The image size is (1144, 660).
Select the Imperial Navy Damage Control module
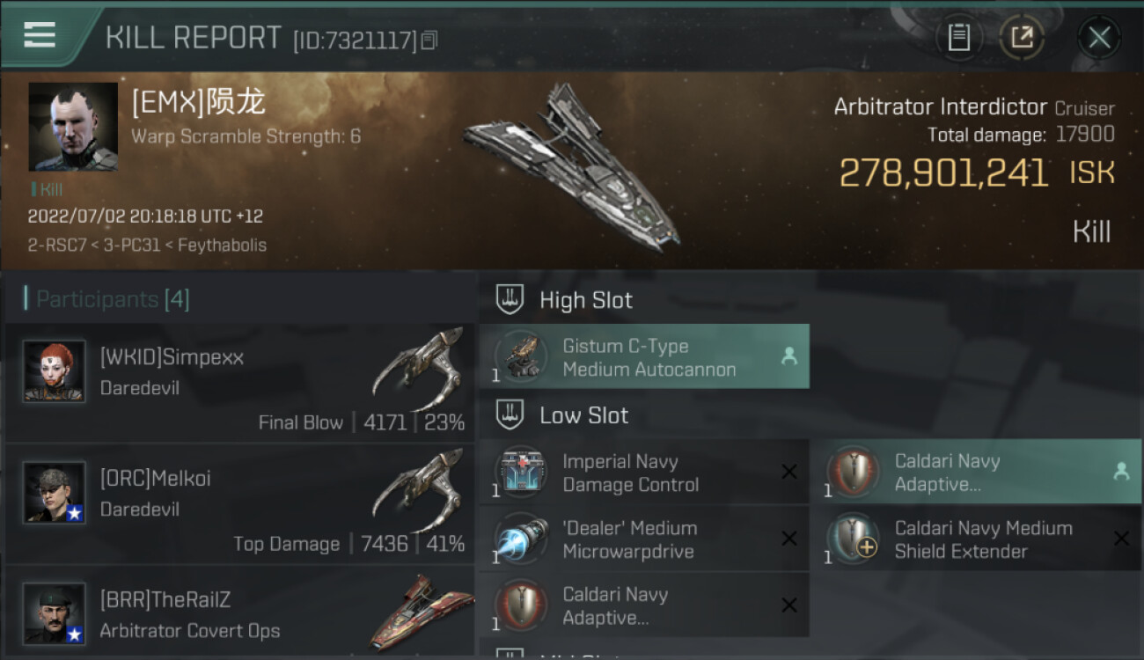(x=644, y=473)
